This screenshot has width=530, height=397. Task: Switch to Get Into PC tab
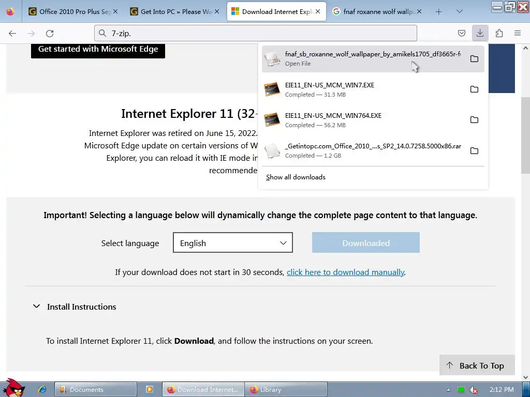point(175,11)
